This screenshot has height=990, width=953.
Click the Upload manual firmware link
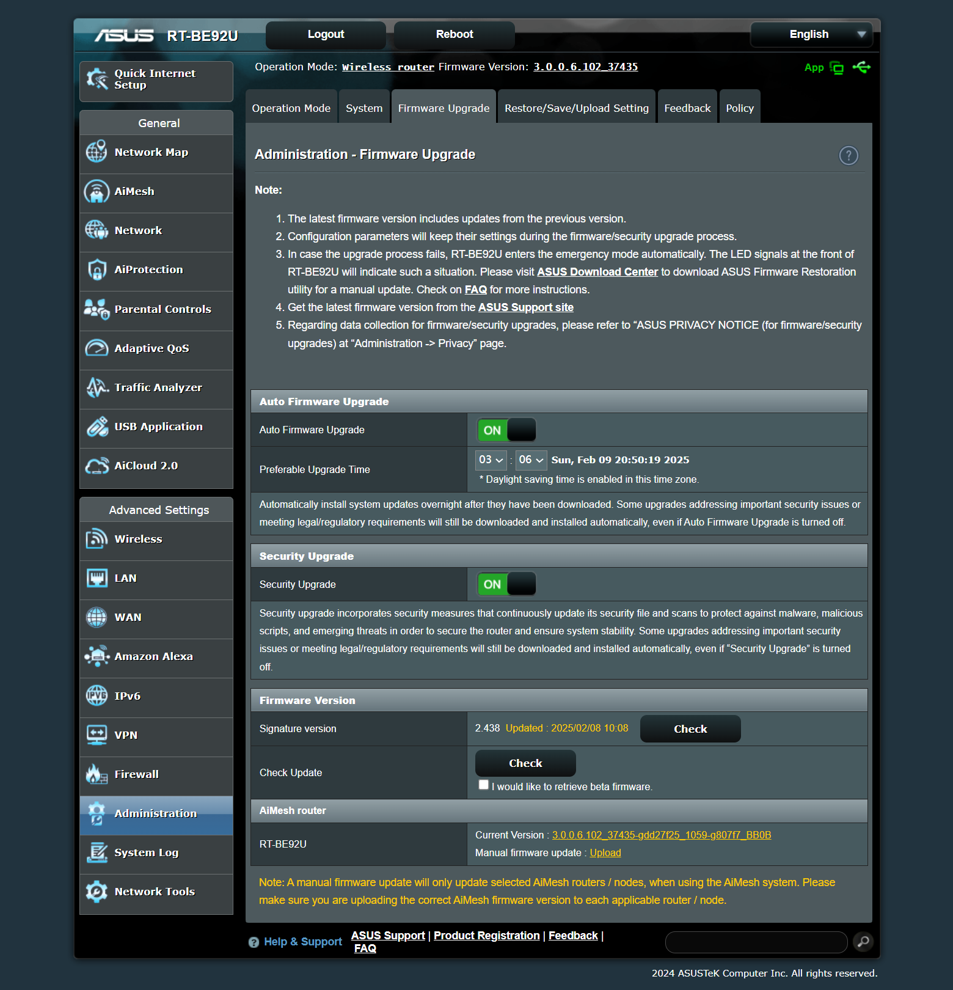pos(605,853)
